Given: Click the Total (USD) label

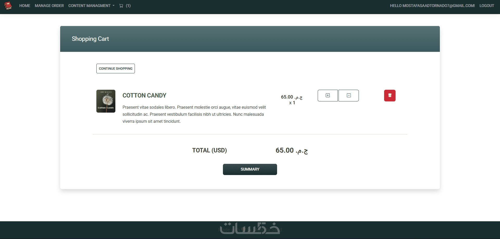Looking at the screenshot, I should click(209, 150).
